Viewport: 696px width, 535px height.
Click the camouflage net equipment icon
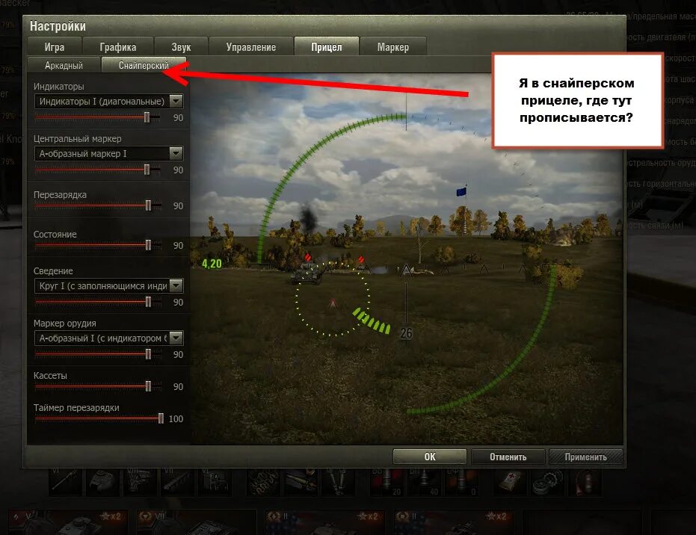[264, 482]
